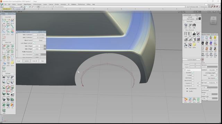Open the File menu
Viewport: 222px width, 124px height.
click(5, 4)
